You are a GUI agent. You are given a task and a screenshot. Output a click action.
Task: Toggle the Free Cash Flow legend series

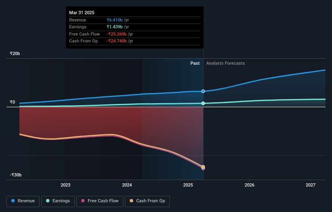pyautogui.click(x=100, y=201)
